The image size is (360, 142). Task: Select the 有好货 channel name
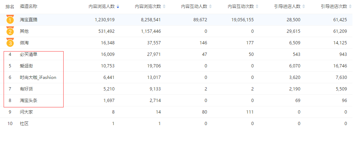26,89
